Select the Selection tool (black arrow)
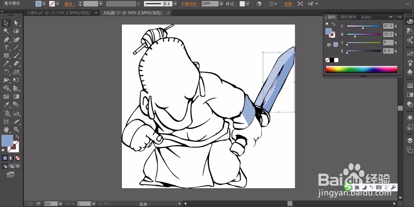 (6, 23)
